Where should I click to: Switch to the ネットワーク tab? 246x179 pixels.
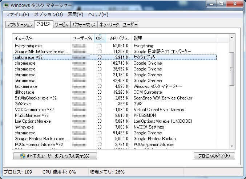pos(109,25)
